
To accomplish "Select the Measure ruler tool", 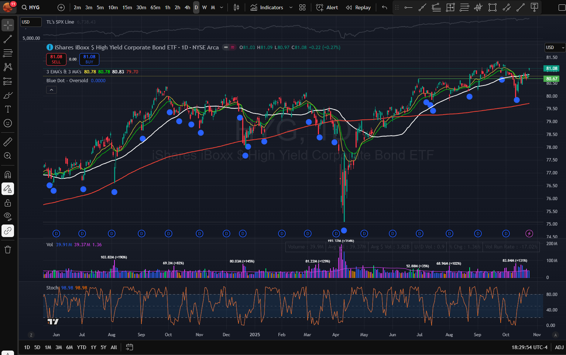I will 8,142.
